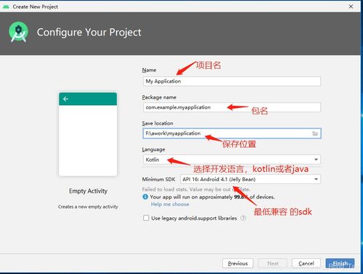This screenshot has height=274, width=363.
Task: Open the Language dropdown showing Kotlin
Action: coord(232,159)
